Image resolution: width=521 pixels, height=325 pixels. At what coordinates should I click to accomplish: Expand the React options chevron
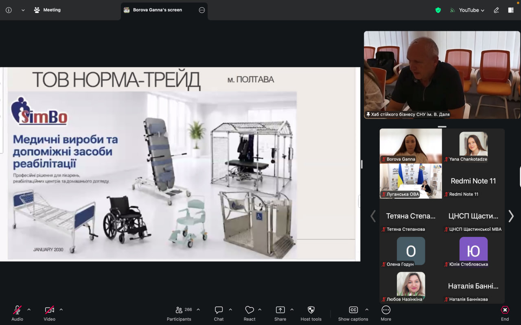tap(260, 310)
